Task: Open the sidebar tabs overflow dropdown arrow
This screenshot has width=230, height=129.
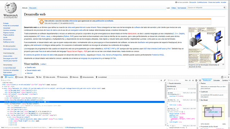Action: point(229,80)
